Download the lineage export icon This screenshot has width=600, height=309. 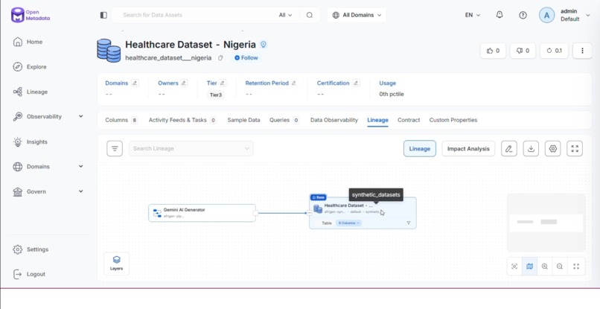pyautogui.click(x=531, y=149)
